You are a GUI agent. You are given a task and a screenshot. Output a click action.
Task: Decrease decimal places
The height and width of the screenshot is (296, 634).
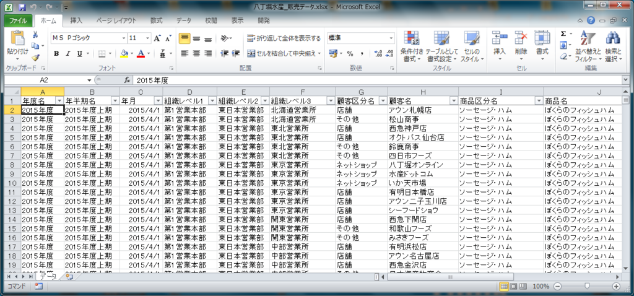[389, 53]
